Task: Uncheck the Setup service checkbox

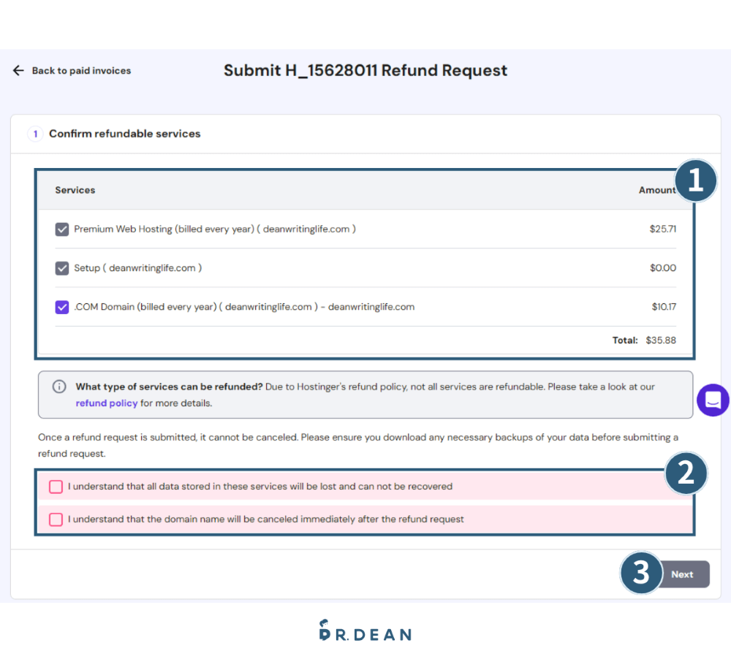Action: click(x=62, y=268)
